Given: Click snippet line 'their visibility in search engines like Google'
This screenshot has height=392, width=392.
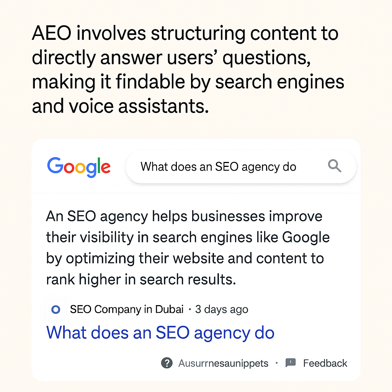Looking at the screenshot, I should pyautogui.click(x=188, y=237).
